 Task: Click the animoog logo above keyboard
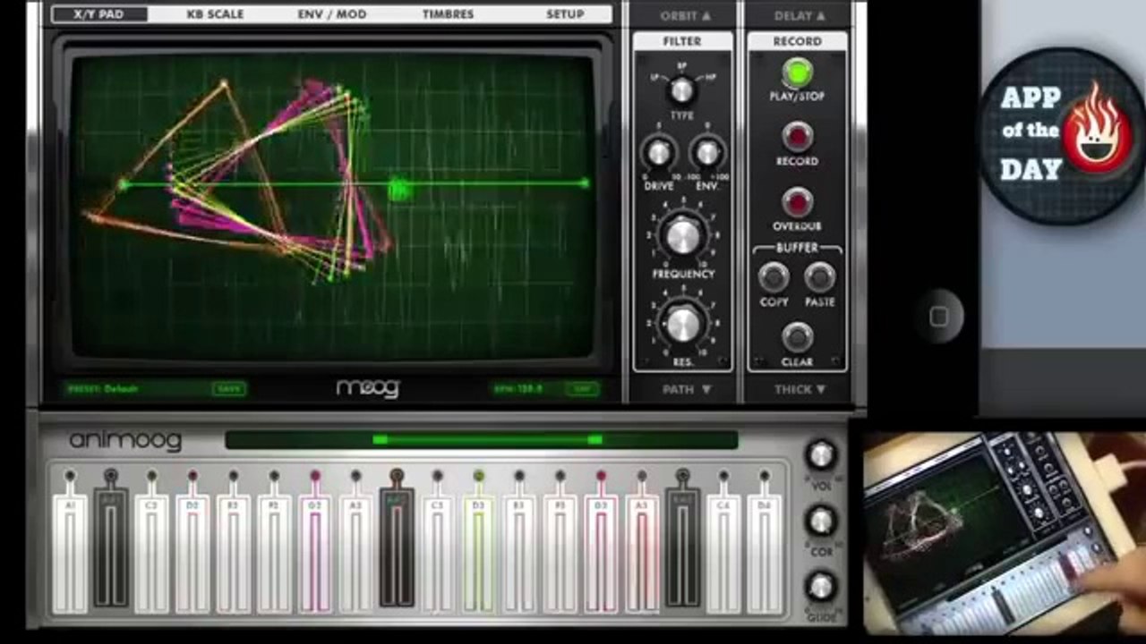pyautogui.click(x=125, y=440)
